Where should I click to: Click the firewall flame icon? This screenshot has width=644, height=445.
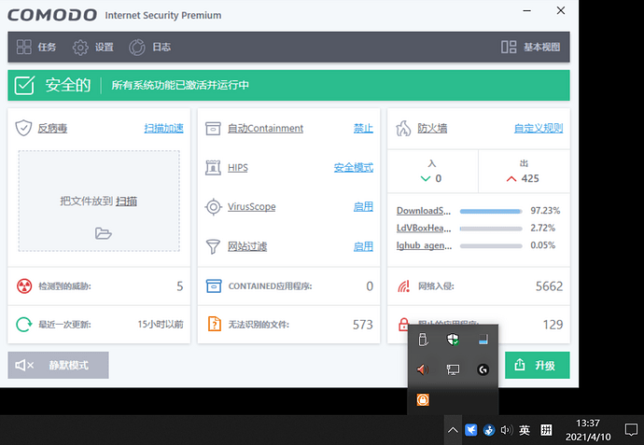pos(403,129)
